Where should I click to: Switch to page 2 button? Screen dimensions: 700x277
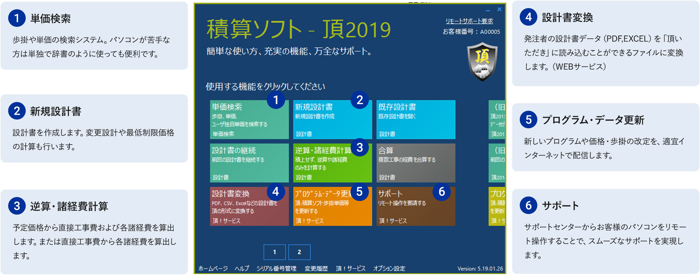coord(299,252)
